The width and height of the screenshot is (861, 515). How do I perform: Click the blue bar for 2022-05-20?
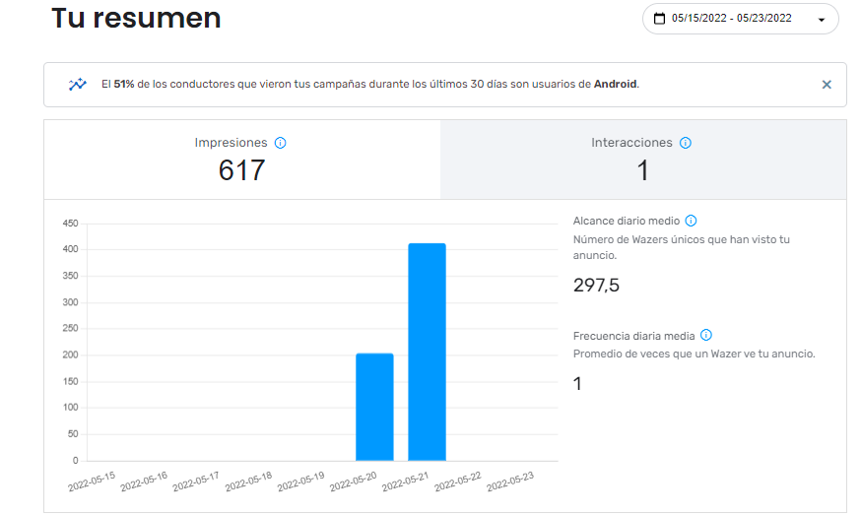coord(374,407)
